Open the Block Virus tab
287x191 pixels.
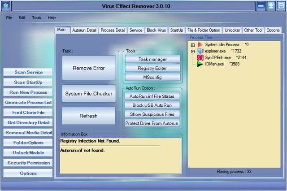click(x=157, y=30)
